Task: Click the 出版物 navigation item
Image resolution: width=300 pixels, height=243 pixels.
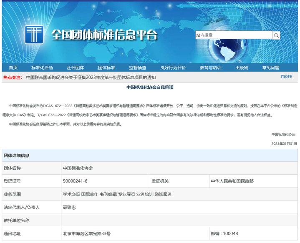Action: pos(242,68)
